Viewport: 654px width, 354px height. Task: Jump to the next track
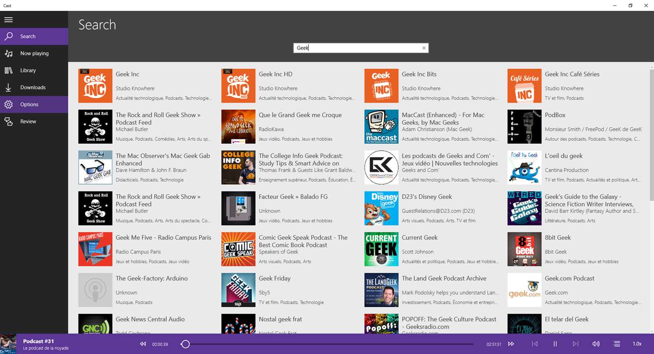575,344
